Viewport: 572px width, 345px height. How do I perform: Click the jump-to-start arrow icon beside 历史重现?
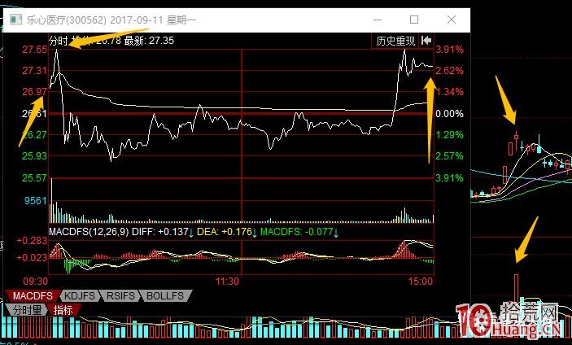click(x=426, y=41)
